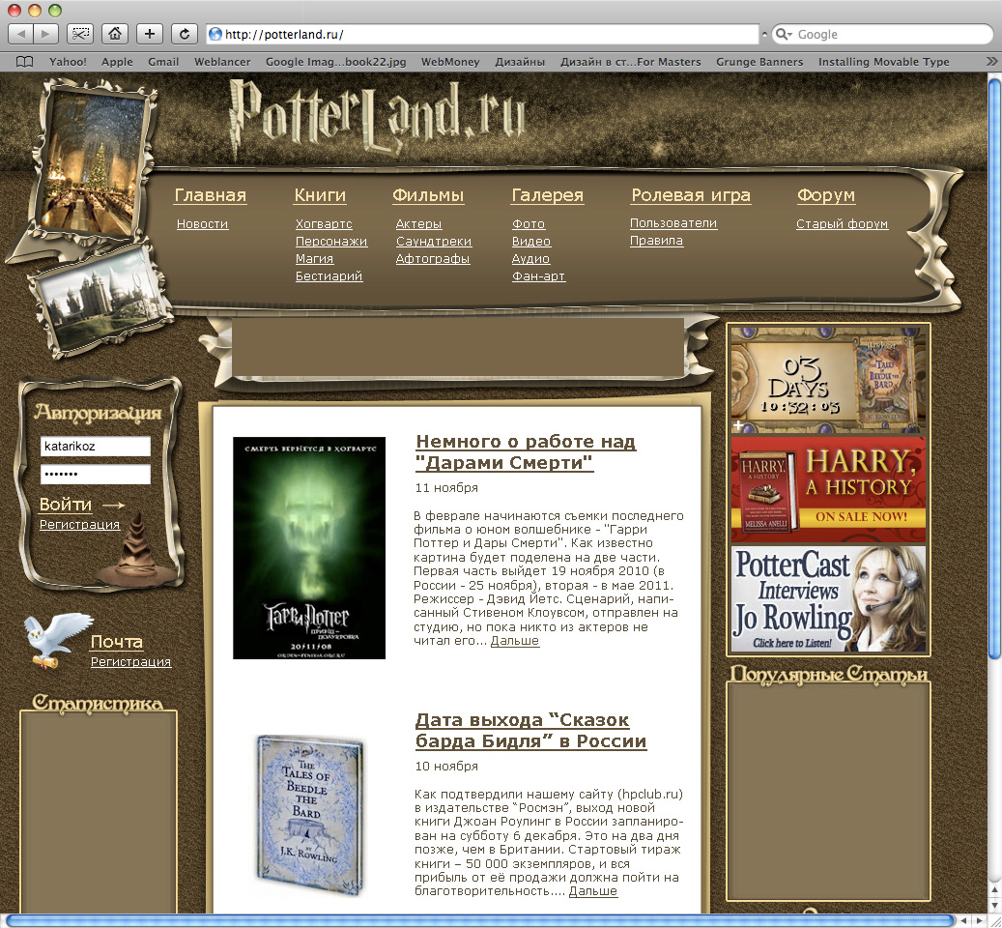Click the Саундтреки link
1002x928 pixels.
pyautogui.click(x=433, y=242)
